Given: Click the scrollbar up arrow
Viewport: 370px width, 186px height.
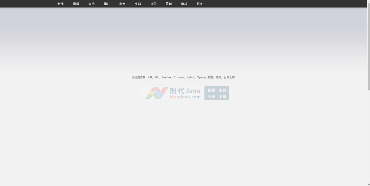Looking at the screenshot, I should pos(368,2).
